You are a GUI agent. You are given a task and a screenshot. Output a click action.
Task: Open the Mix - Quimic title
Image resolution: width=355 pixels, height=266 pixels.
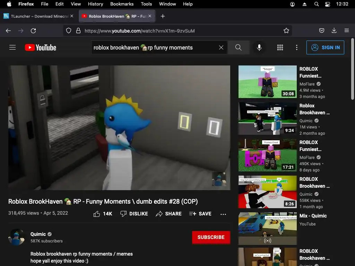(x=313, y=216)
